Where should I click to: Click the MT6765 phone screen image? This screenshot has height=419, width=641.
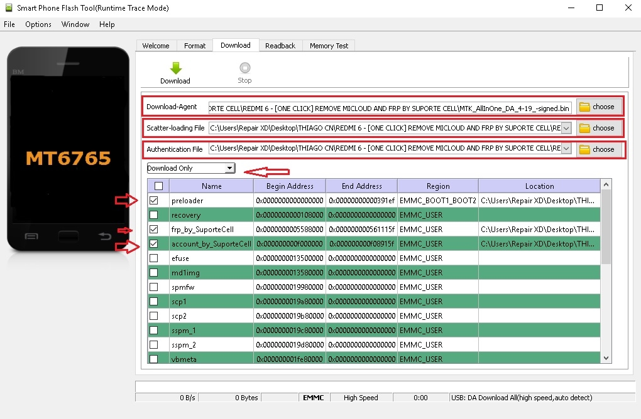(68, 149)
